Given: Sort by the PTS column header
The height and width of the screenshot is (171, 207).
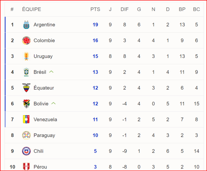Looking at the screenshot, I should 95,9.
